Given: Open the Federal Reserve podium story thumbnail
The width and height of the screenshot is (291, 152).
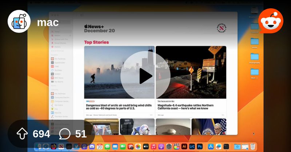Looking at the screenshot, I should [209, 127].
